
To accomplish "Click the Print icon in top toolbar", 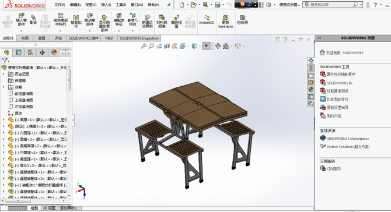I will [x=218, y=5].
